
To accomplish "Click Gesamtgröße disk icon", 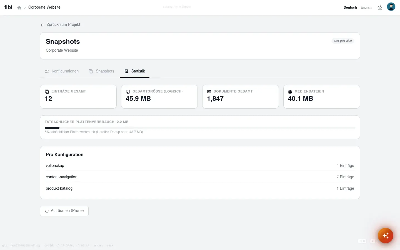I will click(128, 91).
